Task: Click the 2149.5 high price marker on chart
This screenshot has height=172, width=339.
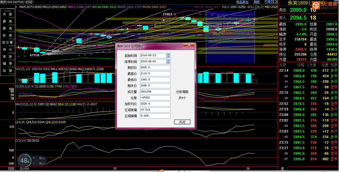Action: click(168, 14)
